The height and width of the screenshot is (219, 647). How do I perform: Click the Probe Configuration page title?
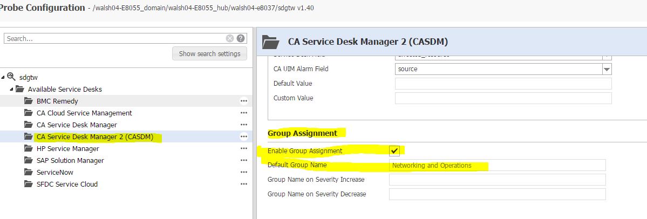(43, 8)
